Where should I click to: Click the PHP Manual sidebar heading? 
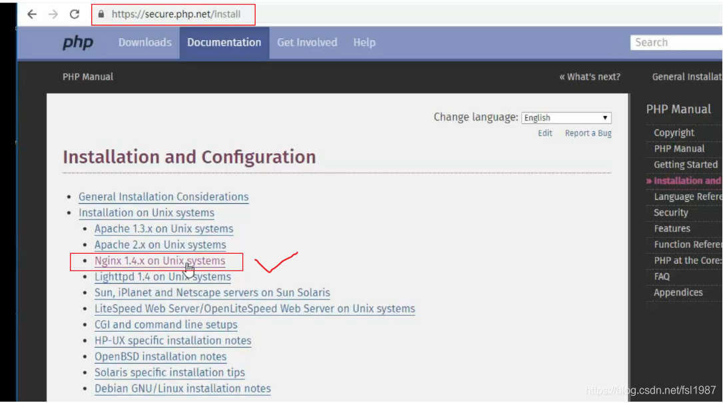[678, 109]
